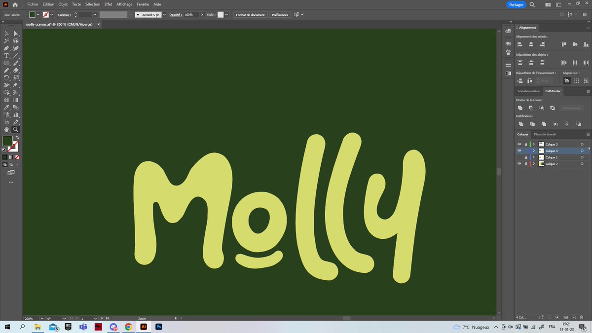Image resolution: width=592 pixels, height=333 pixels.
Task: Toggle visibility of Calque 3
Action: point(519,144)
